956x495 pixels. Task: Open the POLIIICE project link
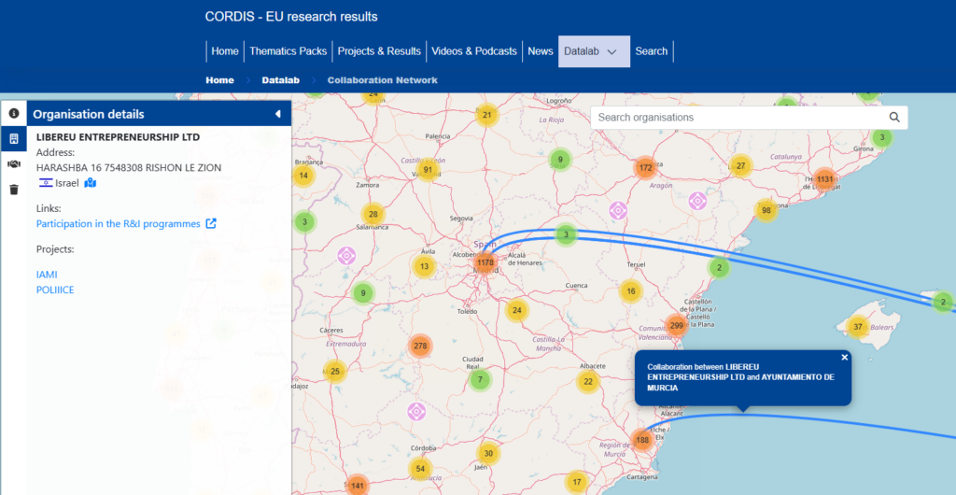point(55,290)
